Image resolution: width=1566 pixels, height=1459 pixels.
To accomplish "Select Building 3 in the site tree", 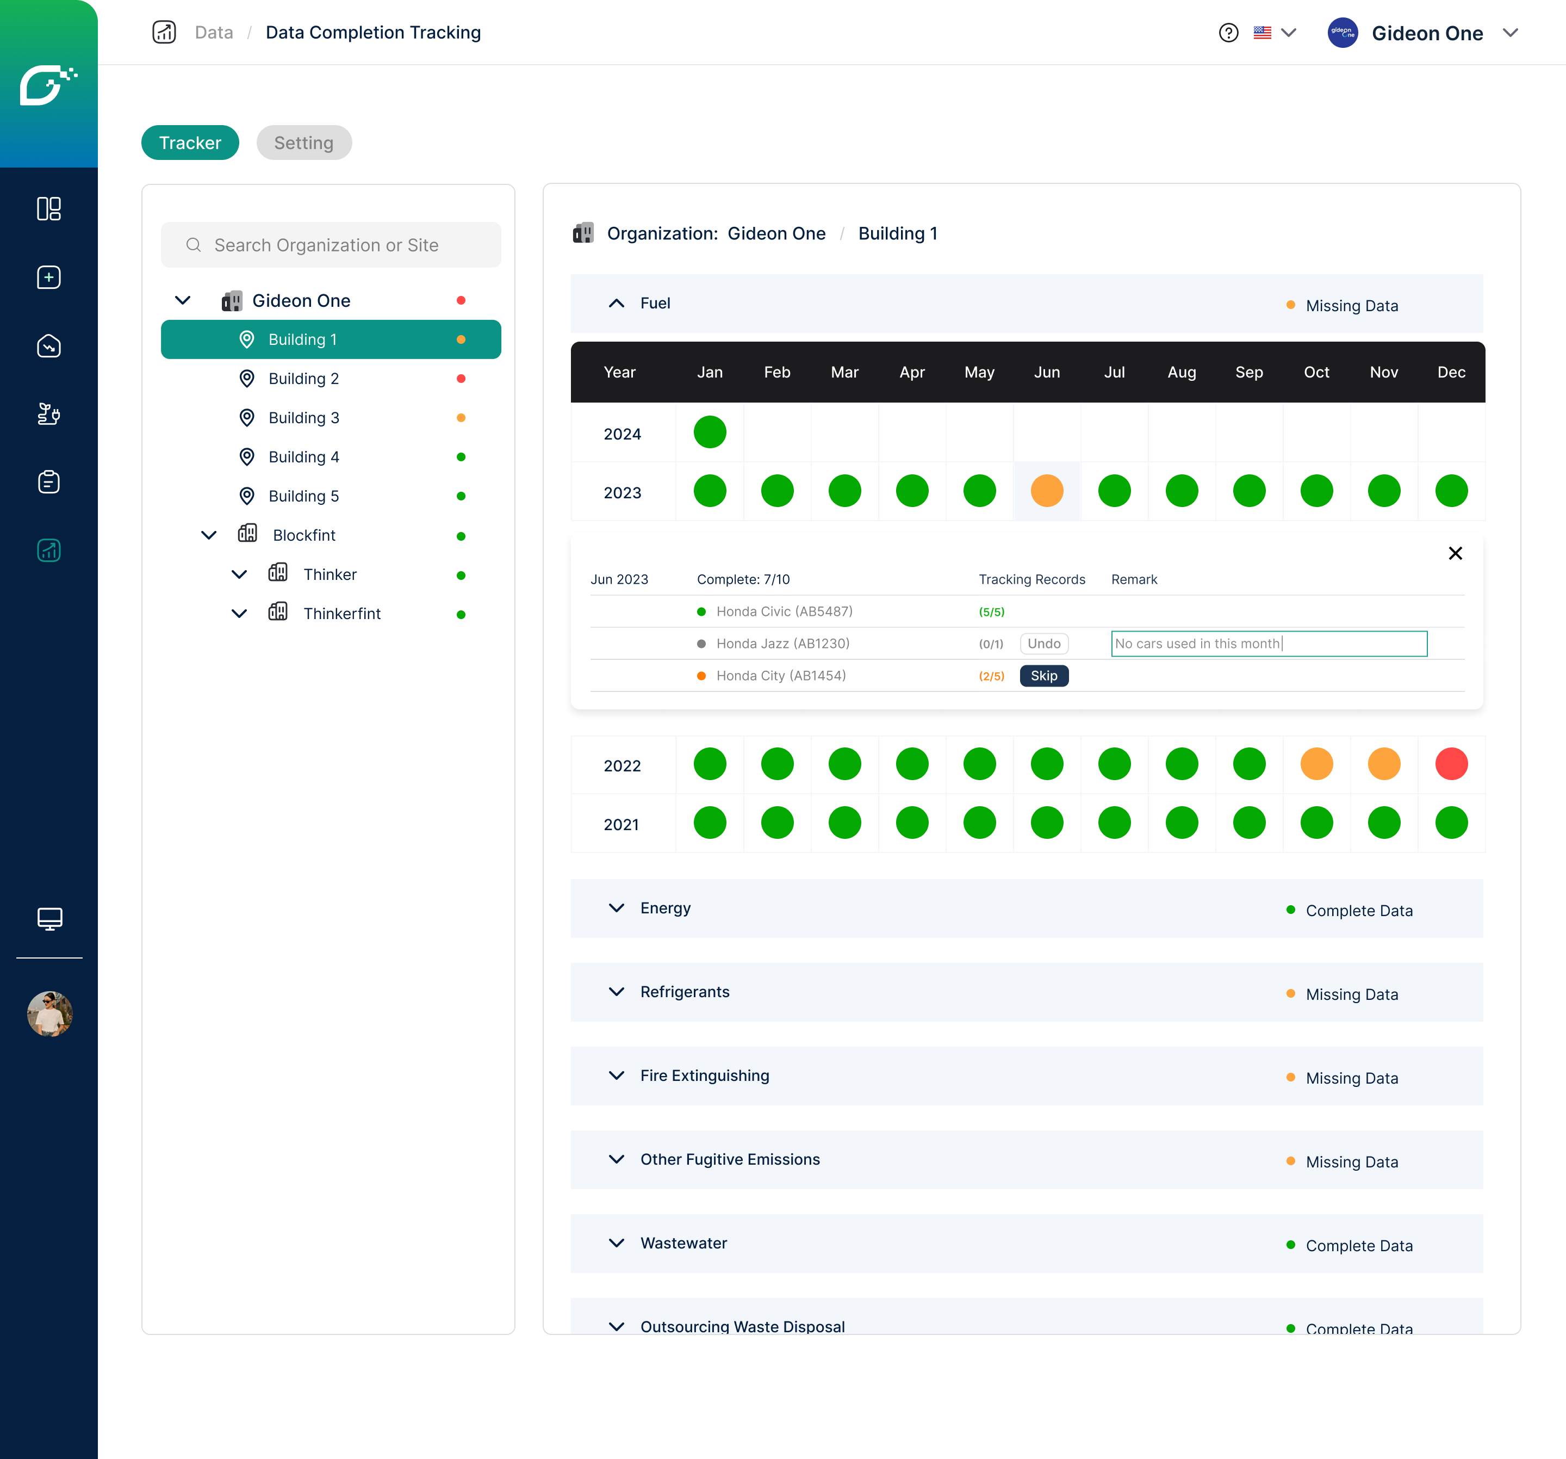I will (x=304, y=418).
